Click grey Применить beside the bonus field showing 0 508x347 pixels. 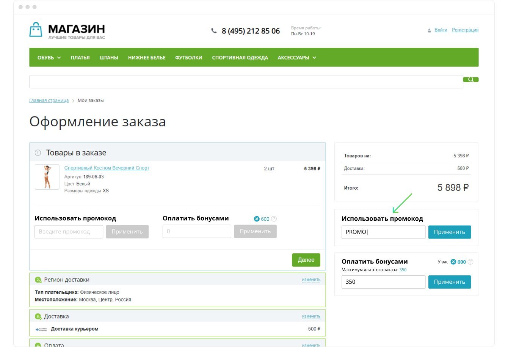255,231
